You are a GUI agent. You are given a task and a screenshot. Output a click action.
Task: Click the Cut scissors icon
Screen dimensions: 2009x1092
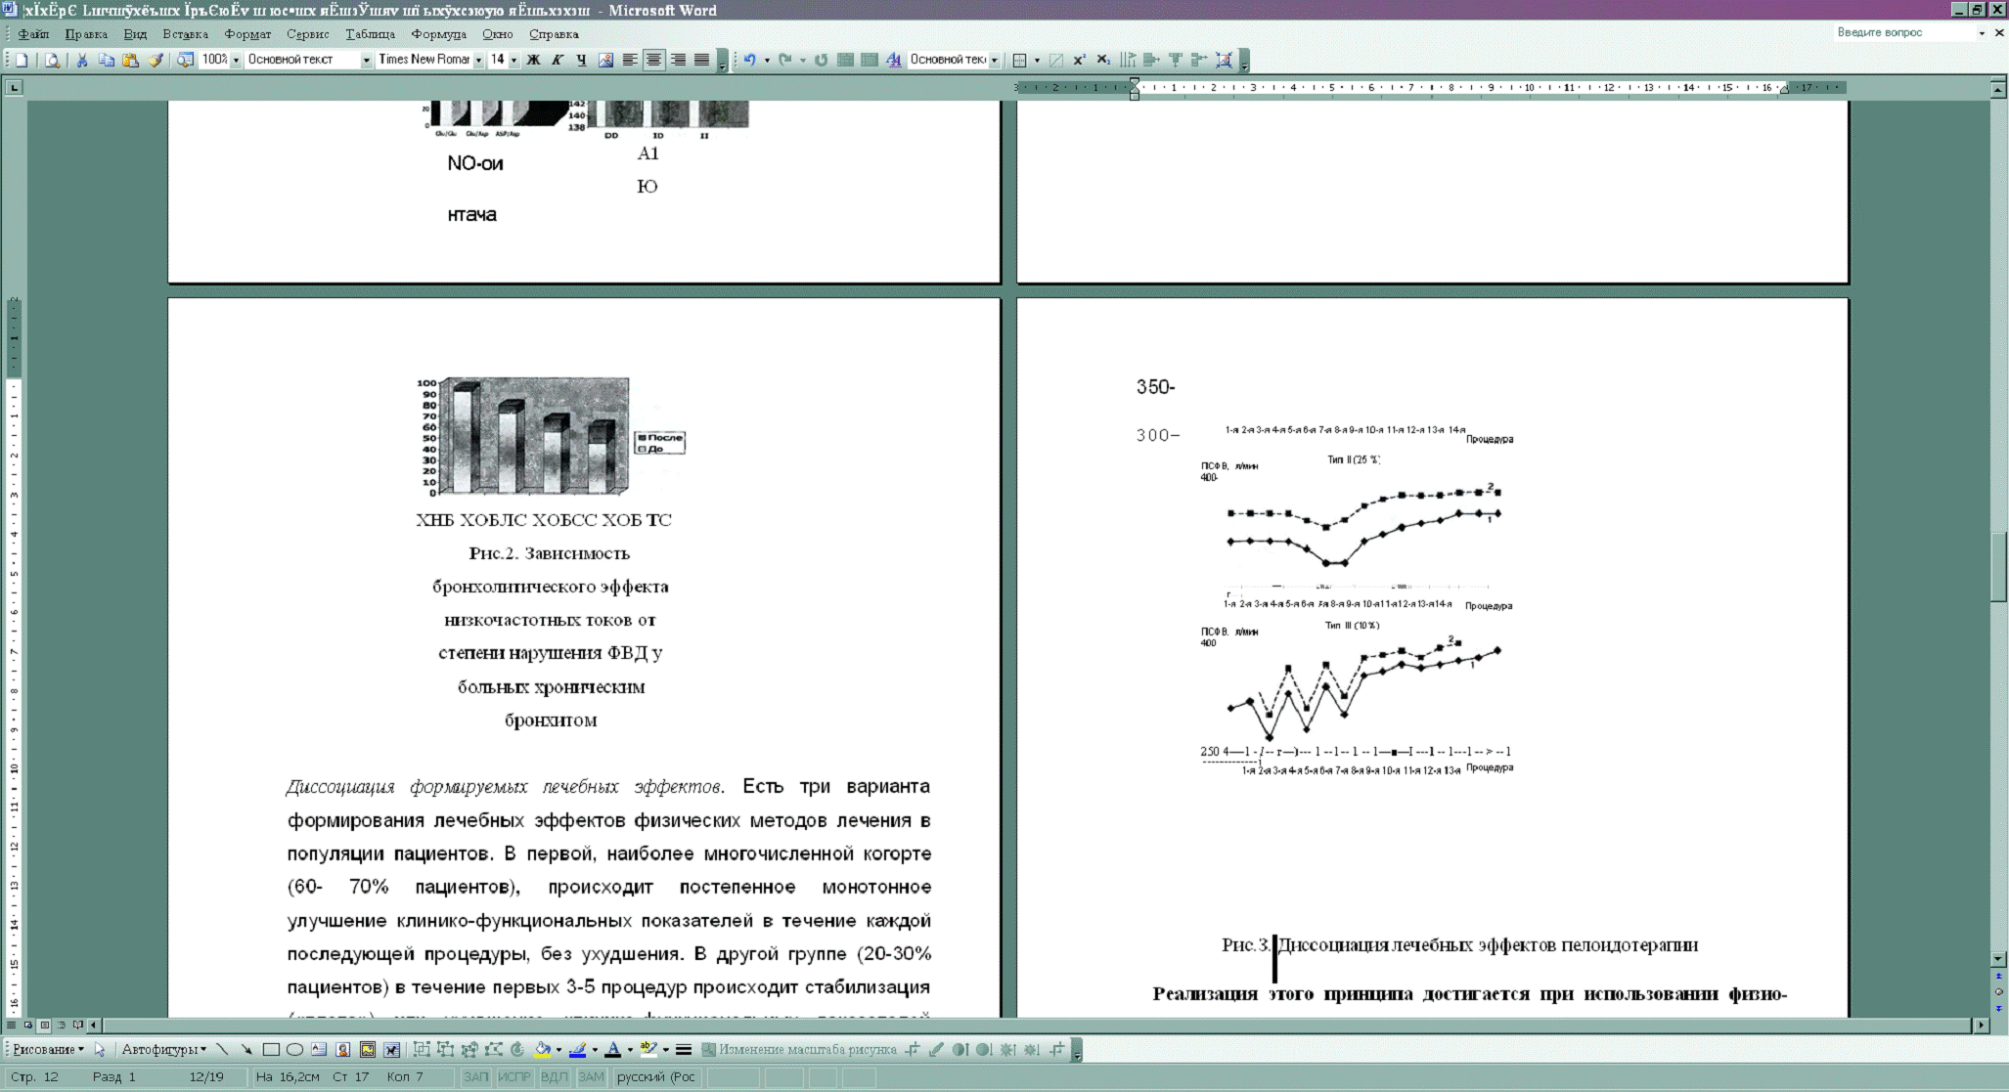click(82, 60)
